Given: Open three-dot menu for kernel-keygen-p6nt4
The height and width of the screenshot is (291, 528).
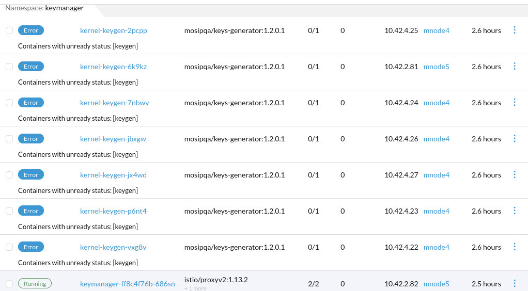Looking at the screenshot, I should point(514,211).
